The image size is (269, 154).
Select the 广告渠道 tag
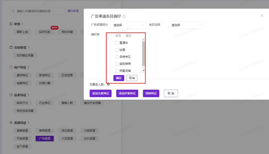click(45, 139)
